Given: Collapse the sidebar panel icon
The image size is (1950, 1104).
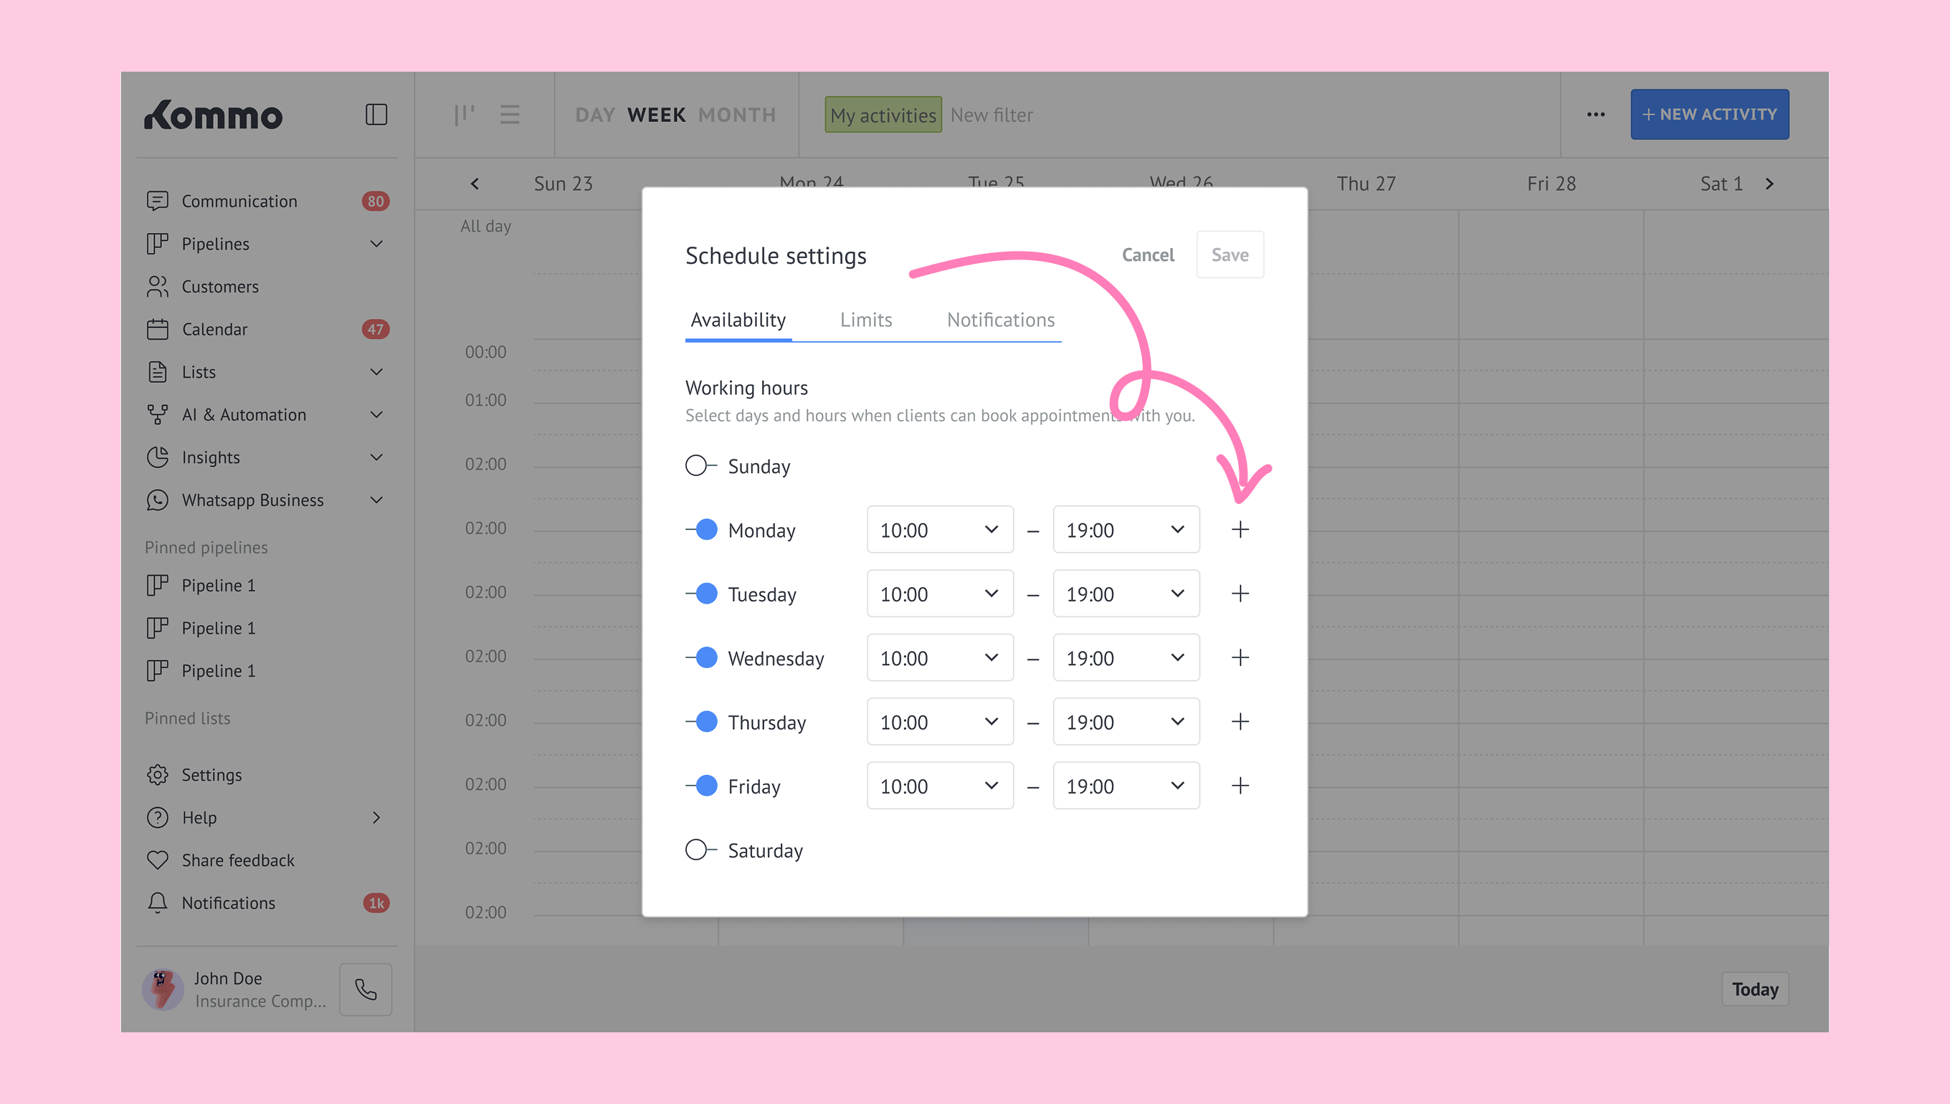Looking at the screenshot, I should [x=376, y=115].
